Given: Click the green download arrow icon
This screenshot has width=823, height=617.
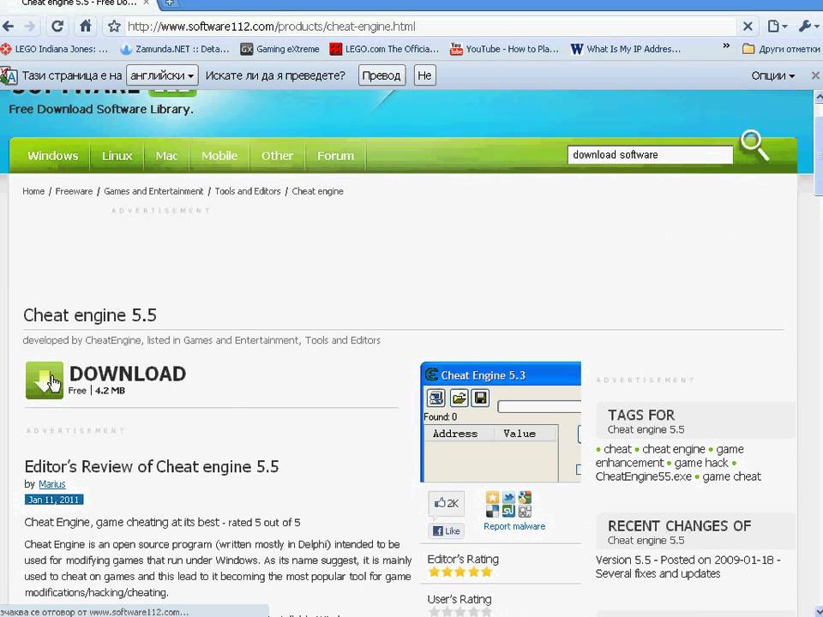Looking at the screenshot, I should [45, 380].
